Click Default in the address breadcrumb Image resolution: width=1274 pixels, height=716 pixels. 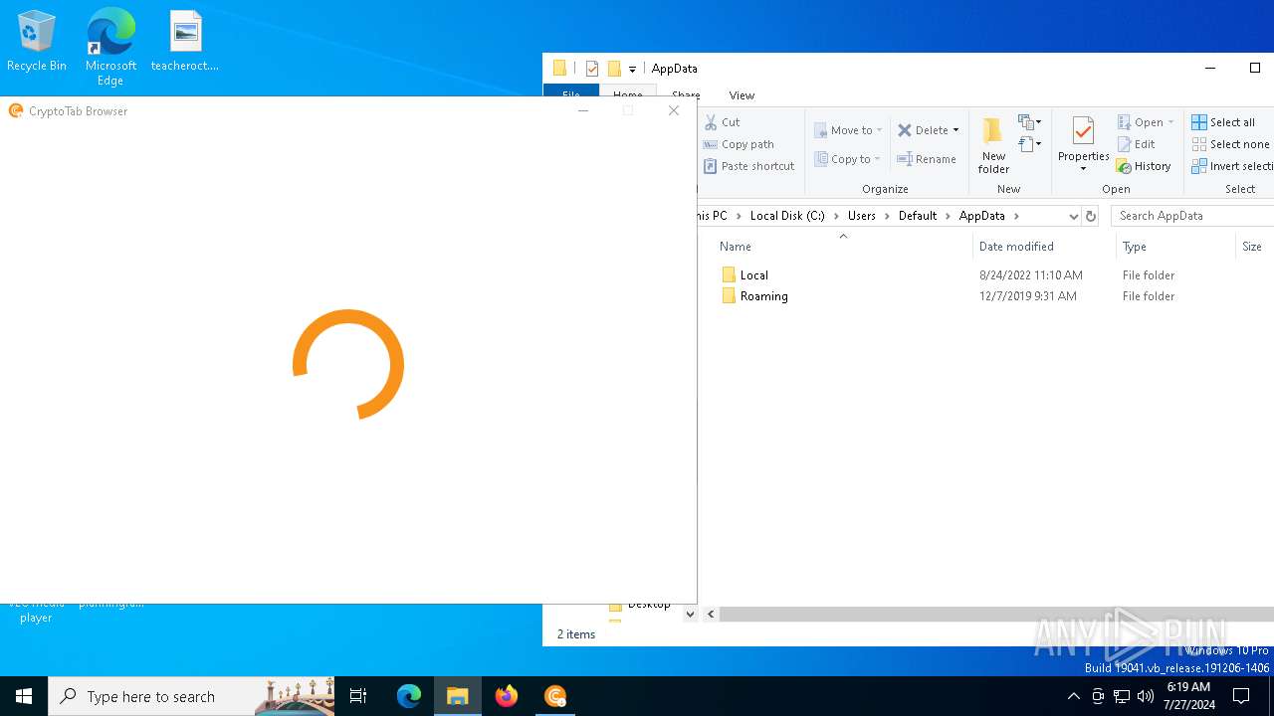click(x=918, y=216)
